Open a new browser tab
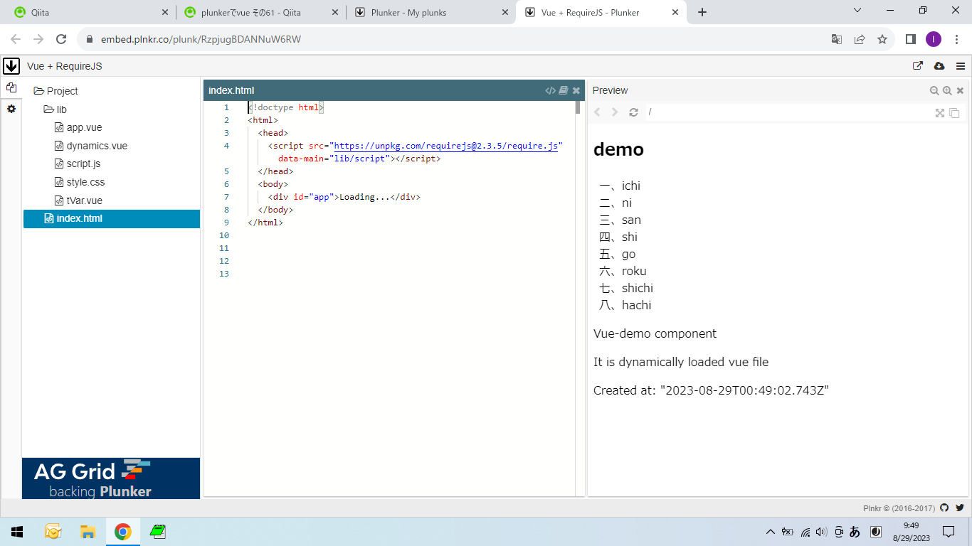Viewport: 972px width, 546px height. coord(702,12)
